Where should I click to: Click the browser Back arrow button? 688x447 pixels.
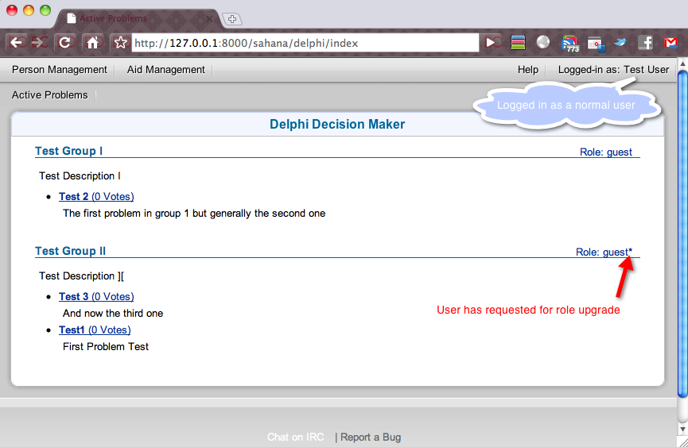(17, 43)
